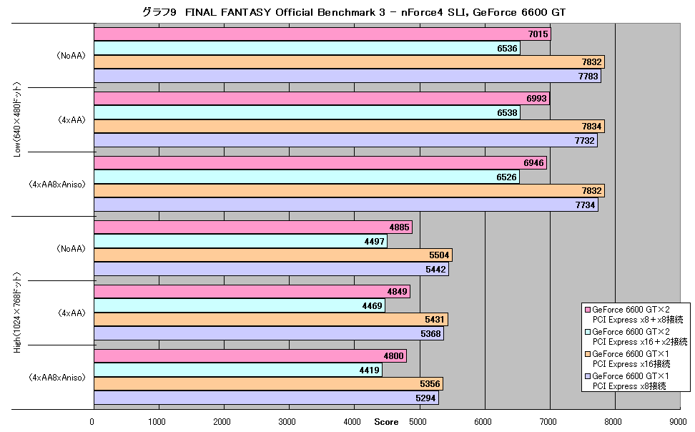Click the 3000 tick label on the axis

click(x=287, y=422)
